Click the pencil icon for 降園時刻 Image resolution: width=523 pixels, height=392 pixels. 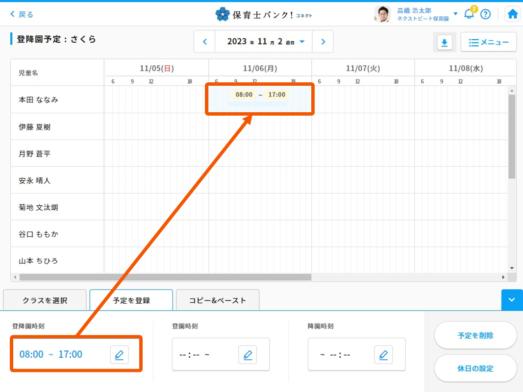pyautogui.click(x=383, y=355)
